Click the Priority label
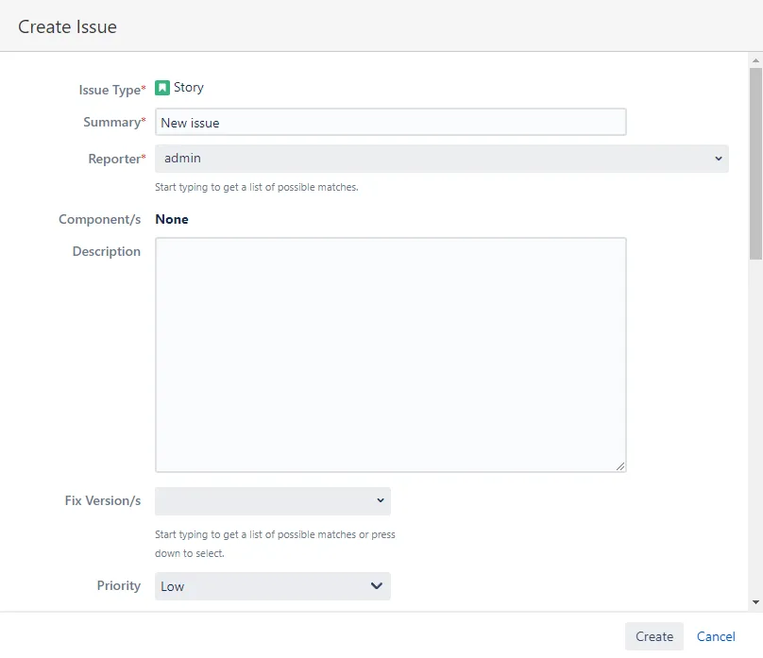Image resolution: width=763 pixels, height=658 pixels. click(119, 585)
